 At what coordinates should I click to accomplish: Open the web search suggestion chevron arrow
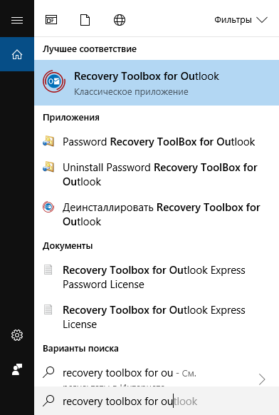click(x=262, y=379)
